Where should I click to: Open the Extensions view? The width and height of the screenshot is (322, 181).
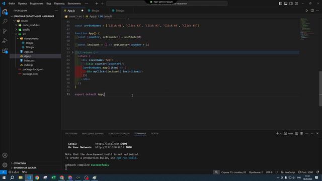tap(5, 50)
